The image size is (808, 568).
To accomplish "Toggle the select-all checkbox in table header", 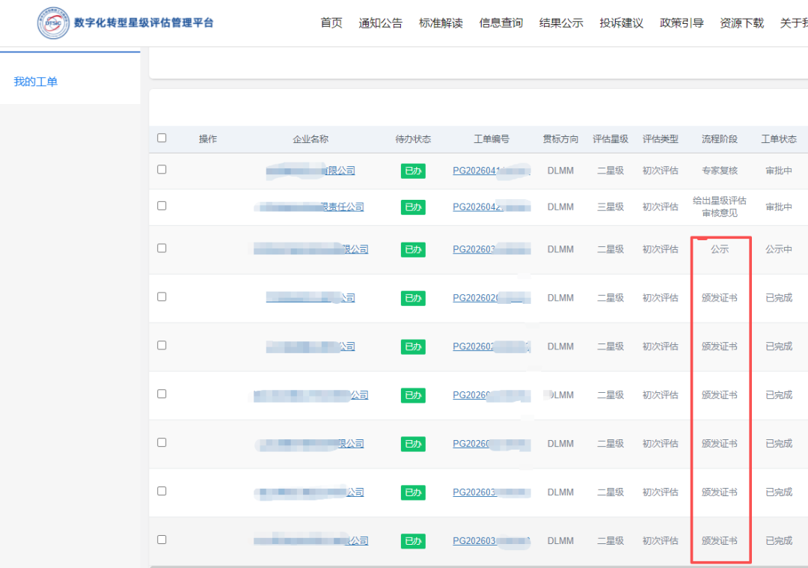I will click(162, 138).
